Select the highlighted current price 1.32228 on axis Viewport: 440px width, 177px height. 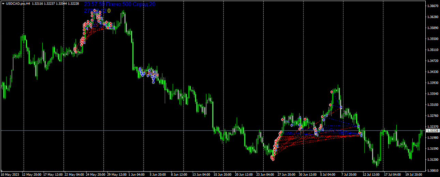[432, 131]
